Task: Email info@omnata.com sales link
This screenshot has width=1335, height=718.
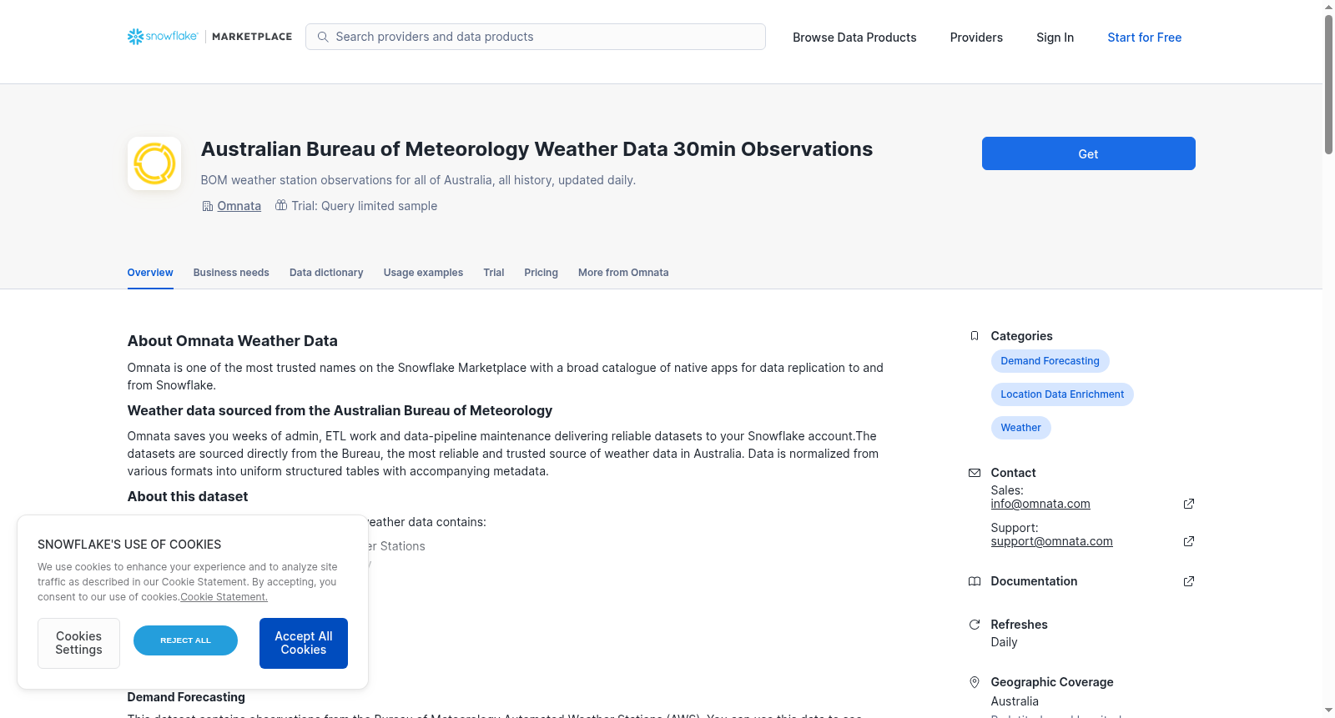Action: (1040, 504)
